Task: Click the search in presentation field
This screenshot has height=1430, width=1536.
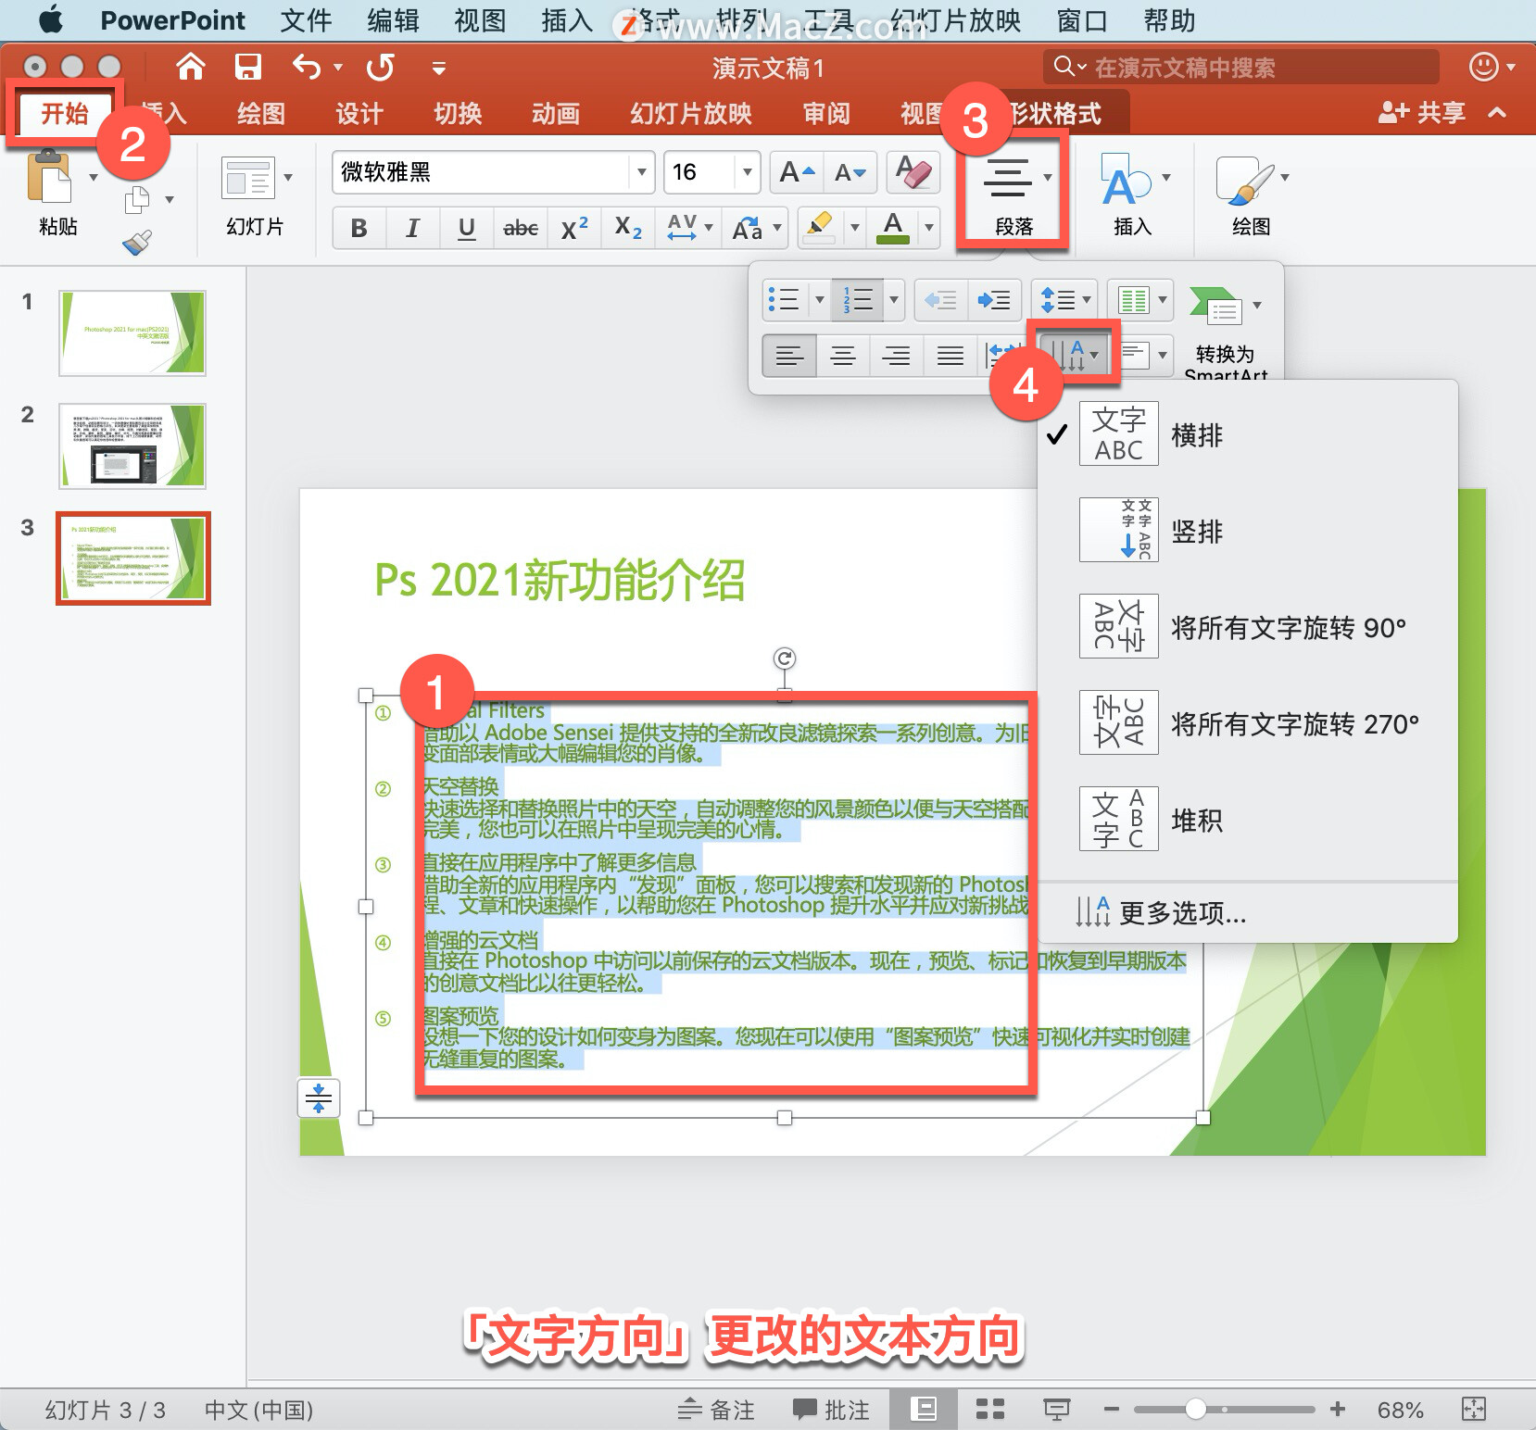Action: (x=1241, y=67)
